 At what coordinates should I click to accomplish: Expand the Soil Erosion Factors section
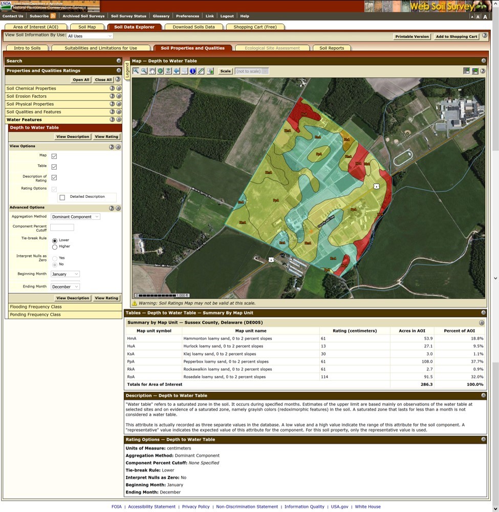click(x=119, y=96)
